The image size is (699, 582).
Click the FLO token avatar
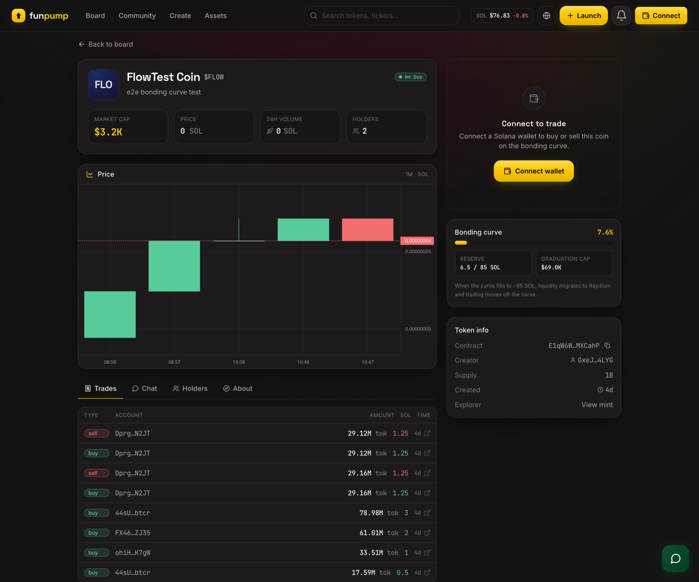[x=104, y=85]
